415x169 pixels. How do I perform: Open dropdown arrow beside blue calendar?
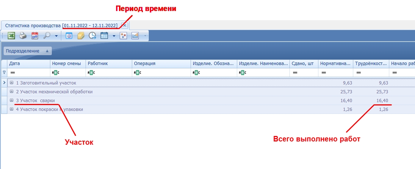point(114,36)
